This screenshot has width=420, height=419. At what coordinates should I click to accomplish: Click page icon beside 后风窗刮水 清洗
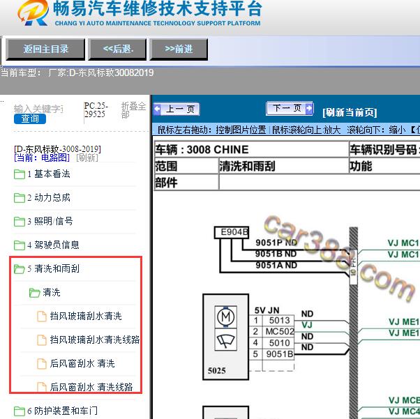pos(42,364)
